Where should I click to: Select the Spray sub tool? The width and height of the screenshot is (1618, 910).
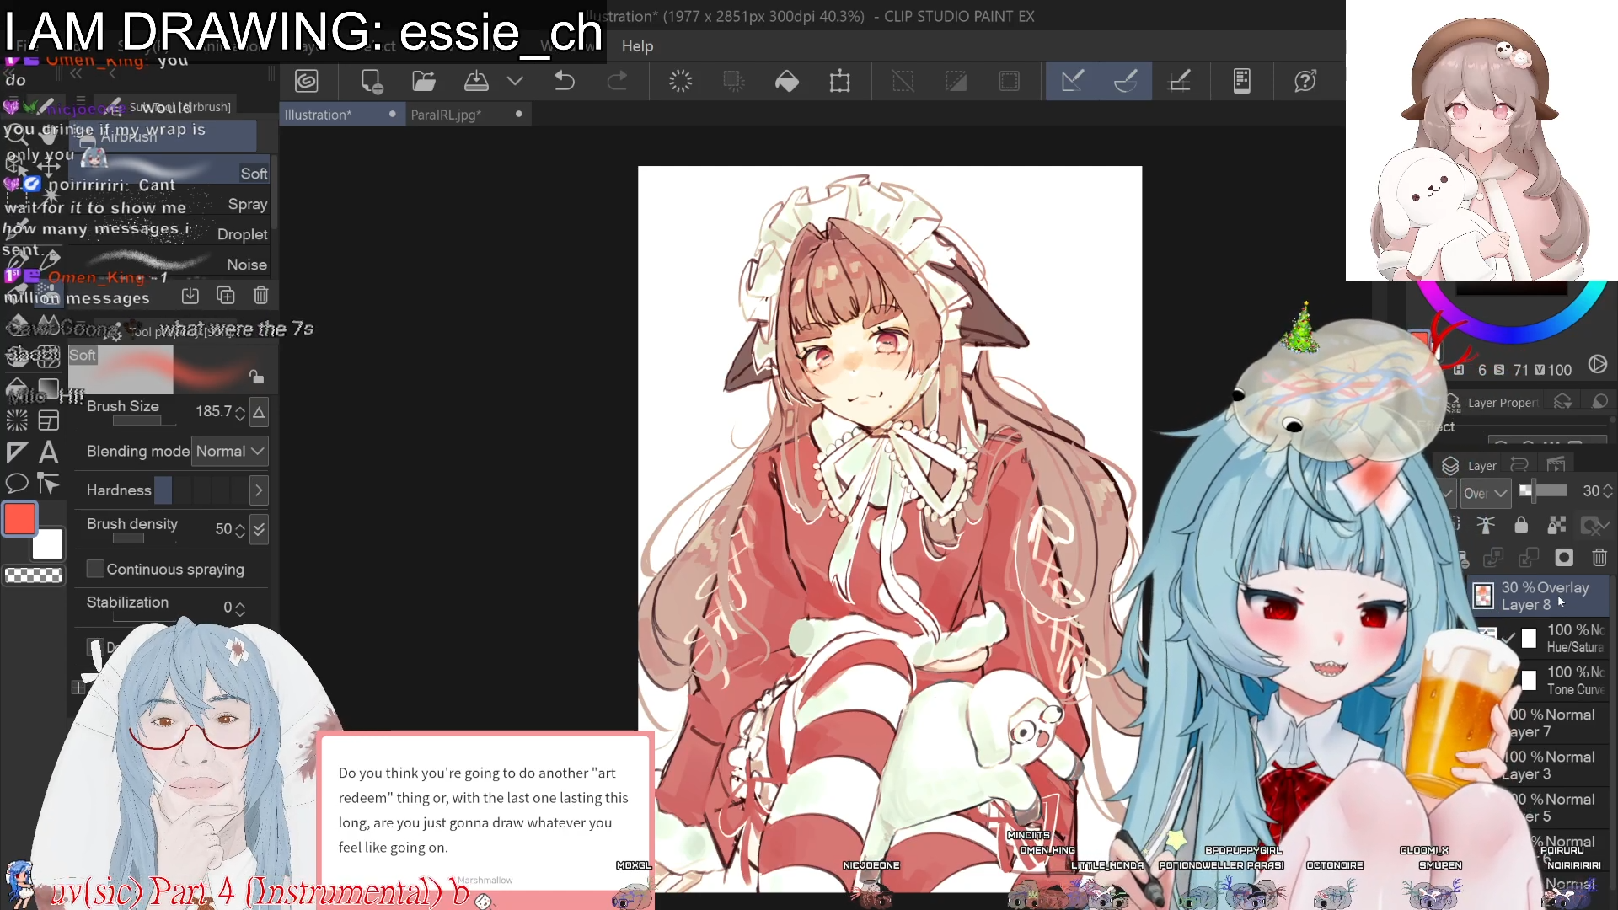click(x=247, y=205)
